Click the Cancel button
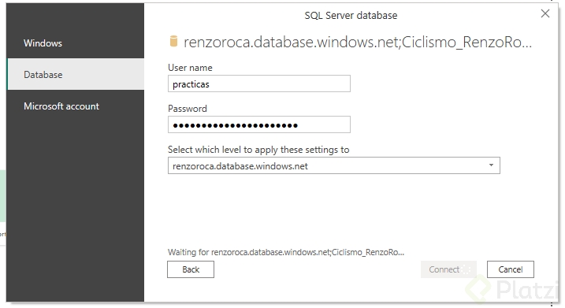The width and height of the screenshot is (565, 308). click(x=510, y=269)
